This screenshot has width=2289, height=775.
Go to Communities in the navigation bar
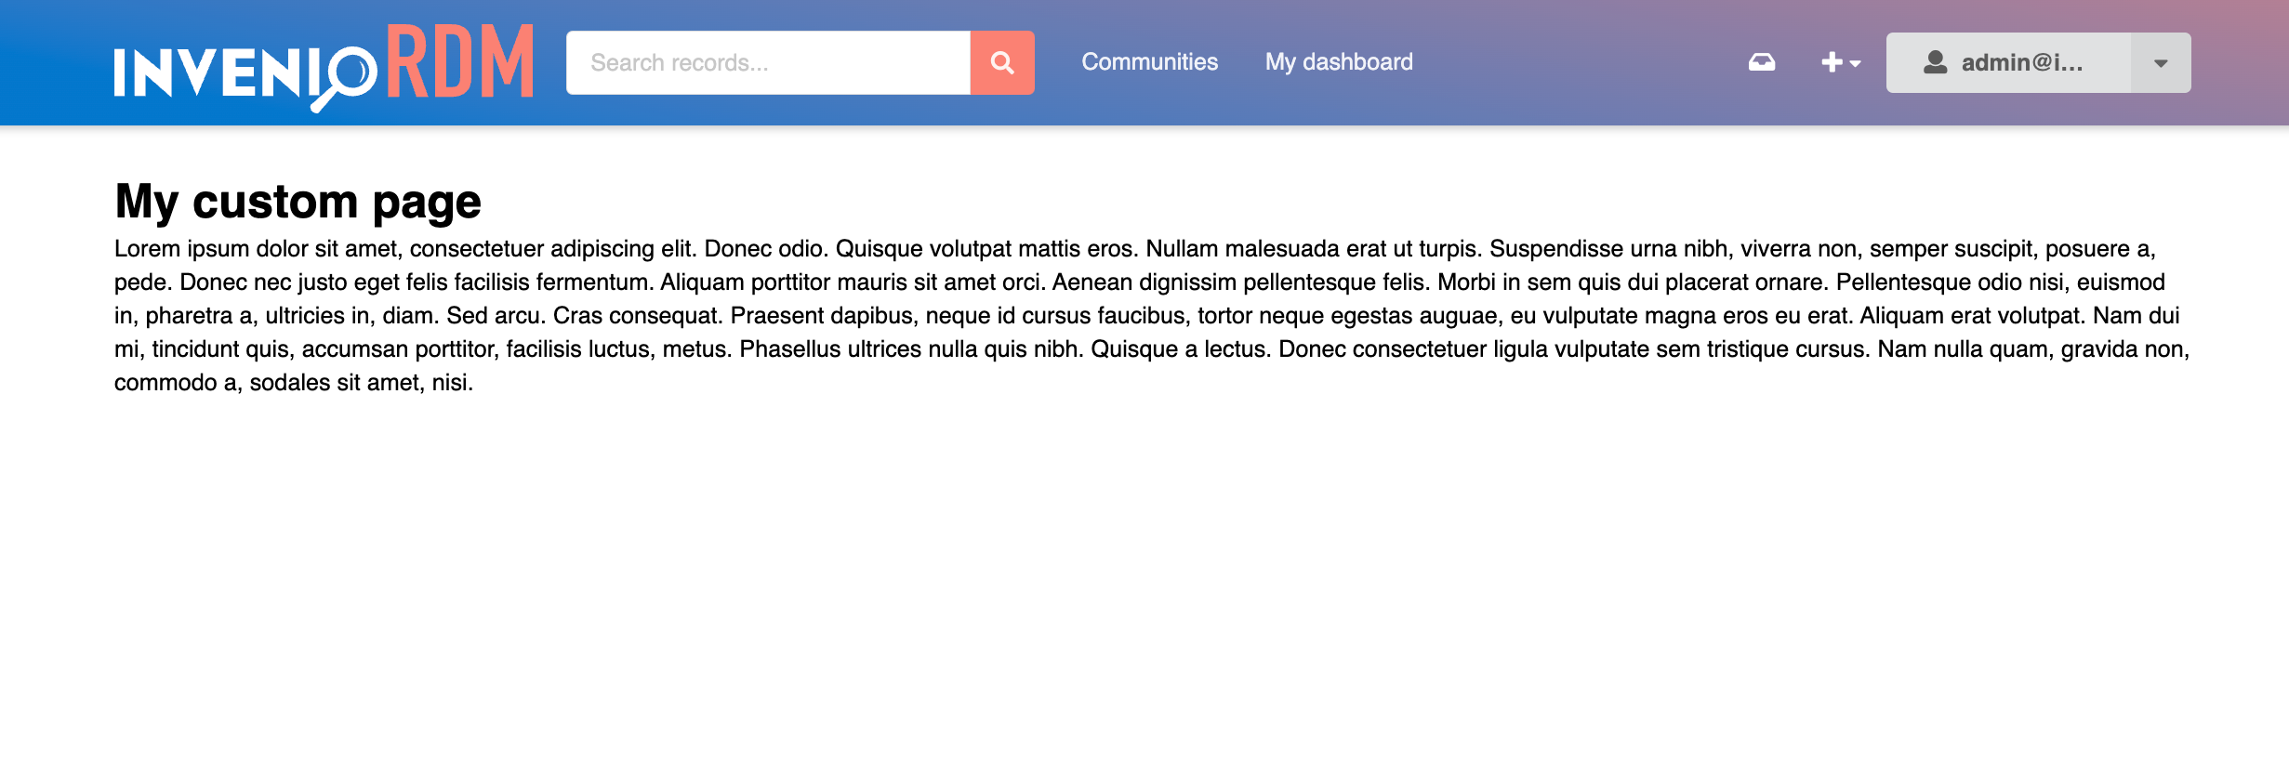point(1149,62)
